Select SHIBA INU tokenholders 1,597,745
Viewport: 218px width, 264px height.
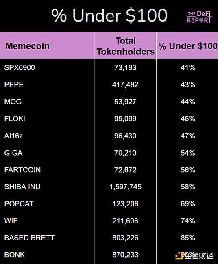(x=125, y=187)
